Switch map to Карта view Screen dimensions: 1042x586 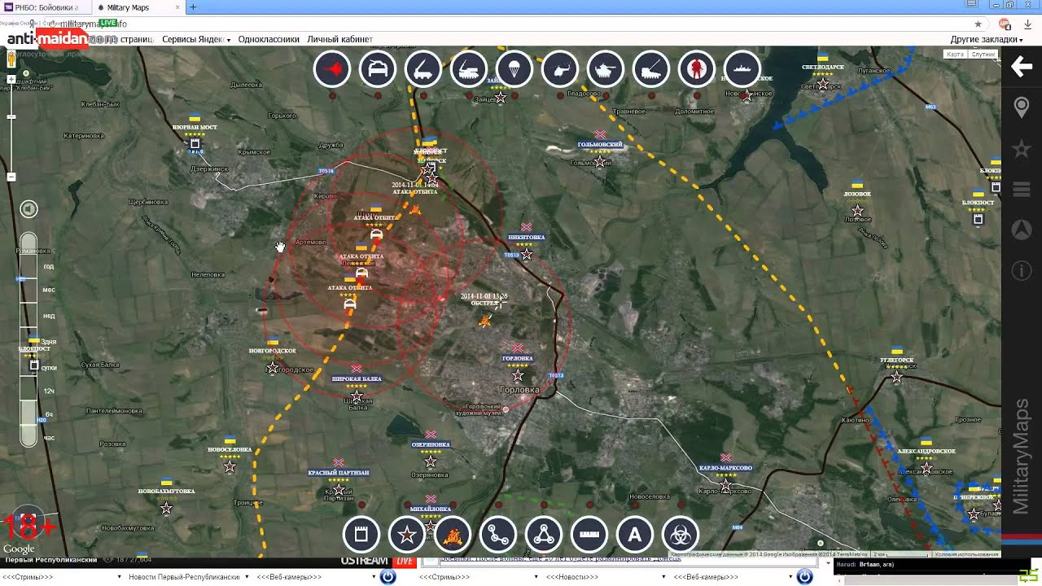point(956,55)
